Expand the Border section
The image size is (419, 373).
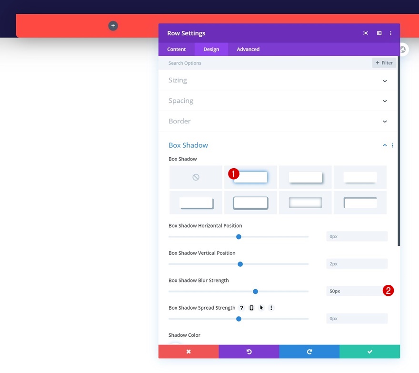click(x=385, y=121)
